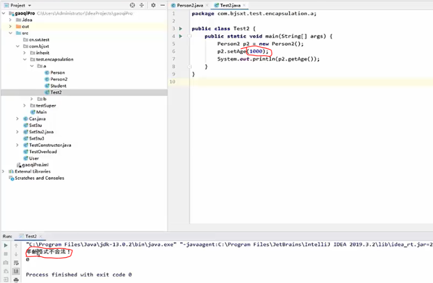Expand the .idea folder
The width and height of the screenshot is (433, 283).
pyautogui.click(x=11, y=20)
